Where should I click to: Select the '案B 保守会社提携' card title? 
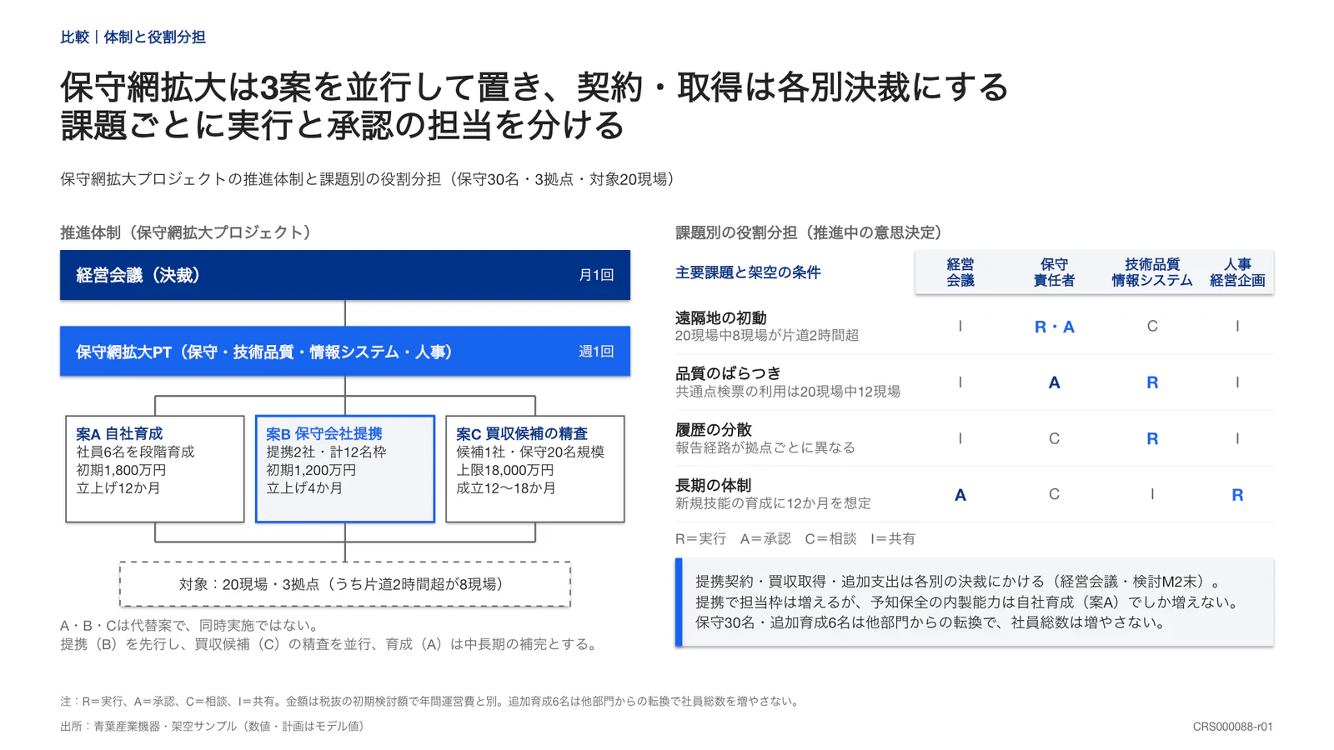coord(323,433)
